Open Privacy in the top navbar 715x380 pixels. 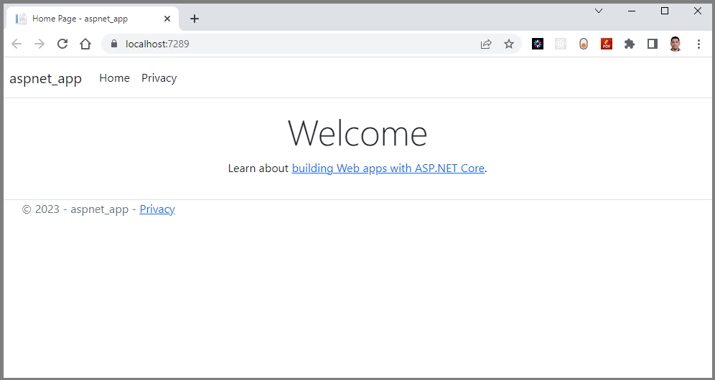[159, 78]
